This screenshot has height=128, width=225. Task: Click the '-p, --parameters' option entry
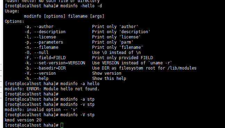pyautogui.click(x=44, y=42)
